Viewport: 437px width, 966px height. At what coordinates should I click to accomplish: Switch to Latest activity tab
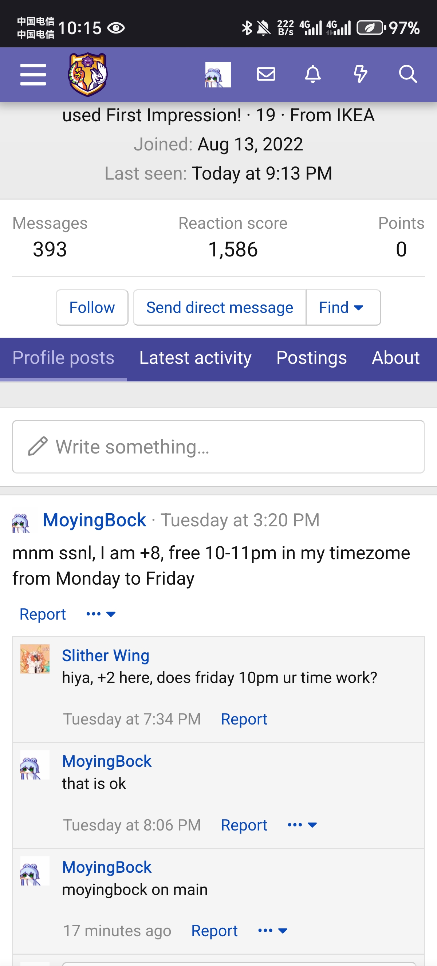click(x=195, y=358)
